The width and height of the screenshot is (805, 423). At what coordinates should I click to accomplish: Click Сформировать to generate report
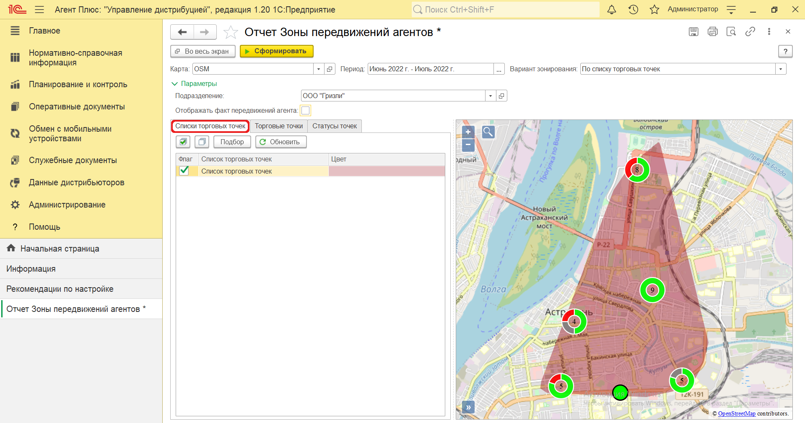coord(277,51)
